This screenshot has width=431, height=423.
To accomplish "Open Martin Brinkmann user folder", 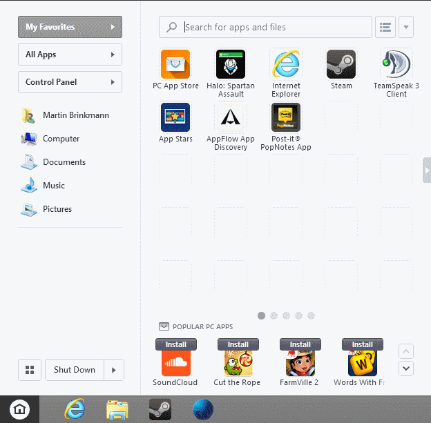I will 65,115.
